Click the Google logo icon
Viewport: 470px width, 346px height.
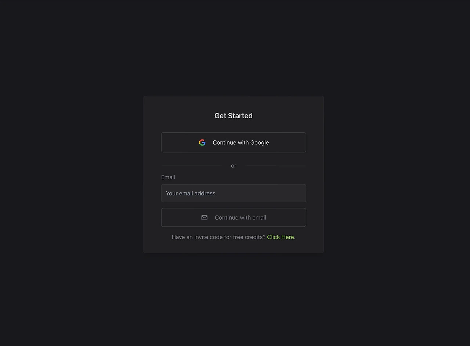tap(202, 143)
